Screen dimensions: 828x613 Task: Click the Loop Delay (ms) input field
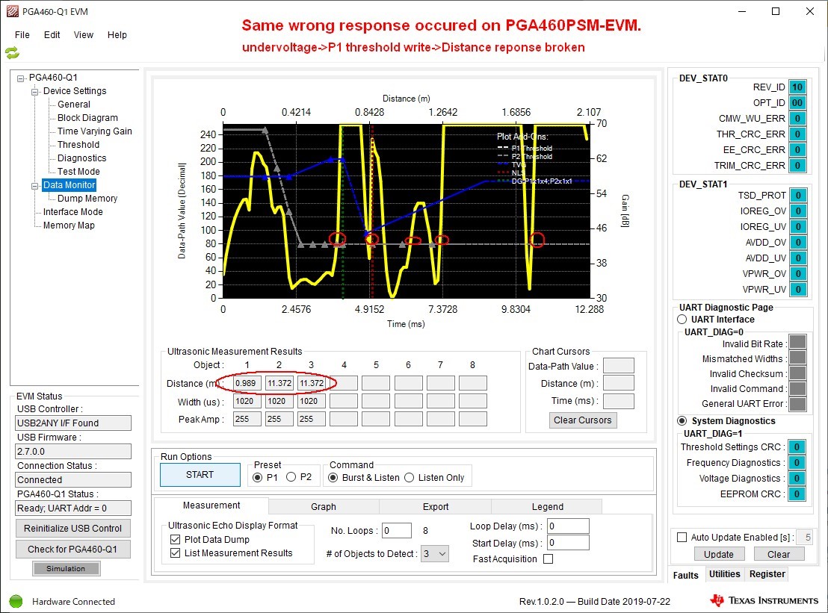click(568, 526)
